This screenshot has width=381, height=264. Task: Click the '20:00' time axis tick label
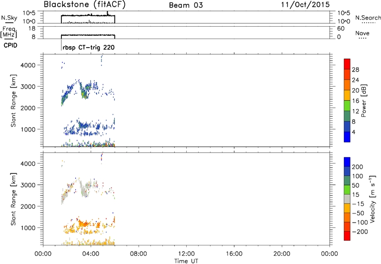click(x=281, y=254)
